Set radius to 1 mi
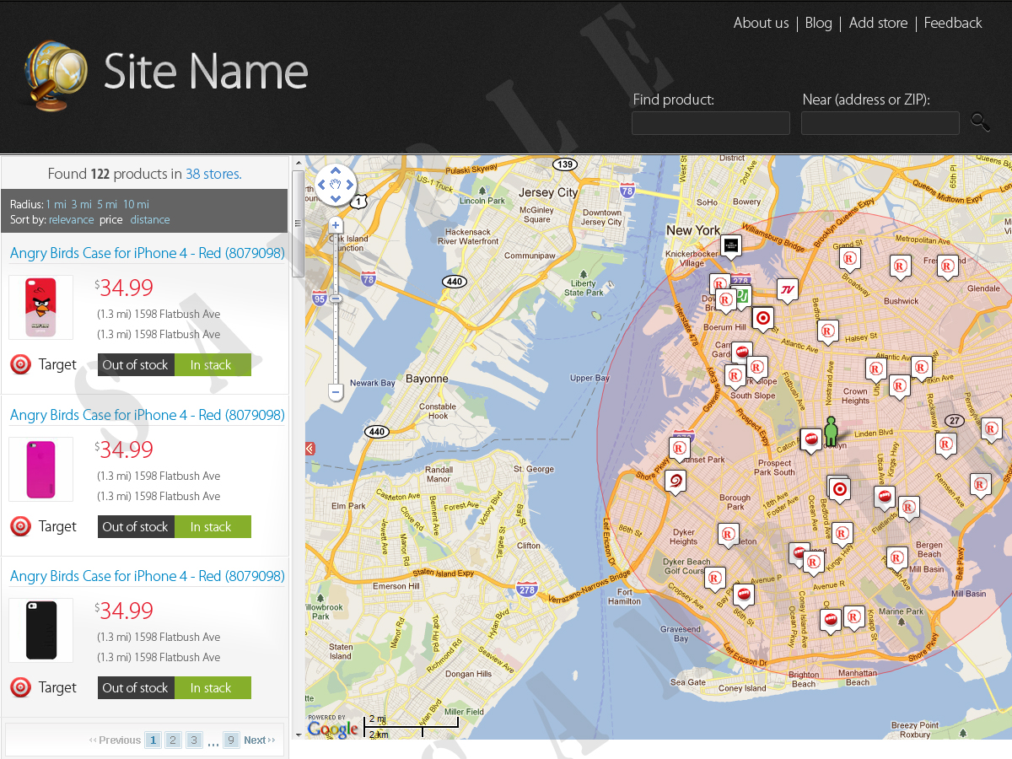Image resolution: width=1012 pixels, height=759 pixels. (x=55, y=204)
